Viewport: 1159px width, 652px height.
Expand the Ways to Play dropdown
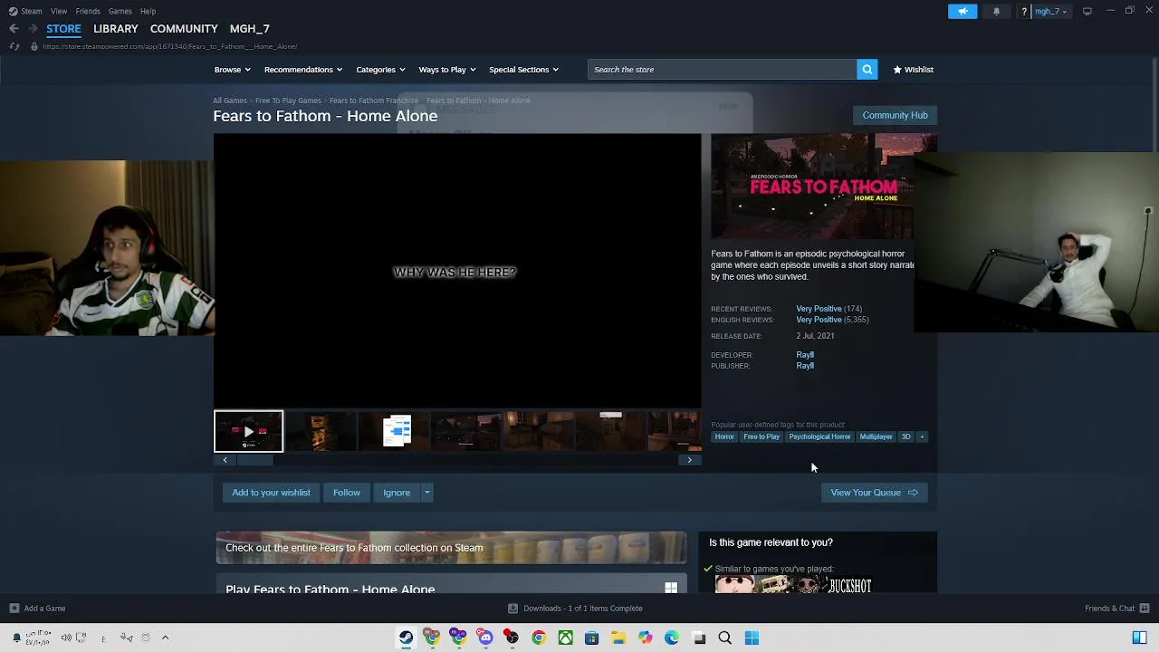446,70
